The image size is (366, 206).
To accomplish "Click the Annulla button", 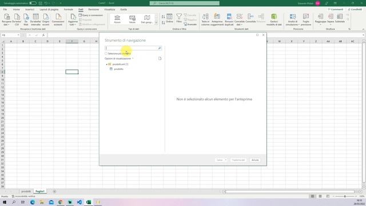I will pyautogui.click(x=255, y=160).
